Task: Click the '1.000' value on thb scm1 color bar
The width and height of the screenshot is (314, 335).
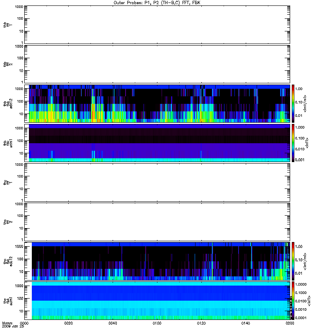Action: point(300,127)
